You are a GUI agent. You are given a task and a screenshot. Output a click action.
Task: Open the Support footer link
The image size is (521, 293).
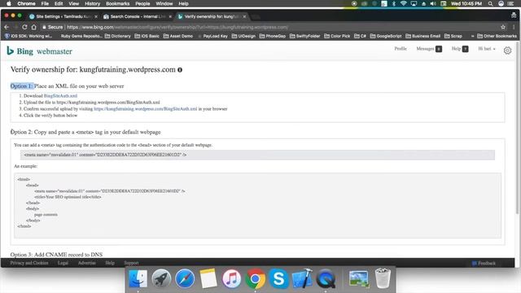tap(131, 263)
